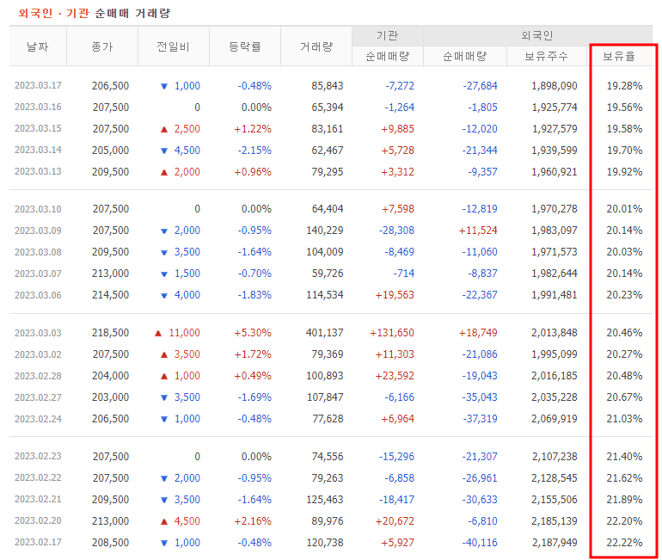Click trading volume 401,137

click(x=325, y=333)
